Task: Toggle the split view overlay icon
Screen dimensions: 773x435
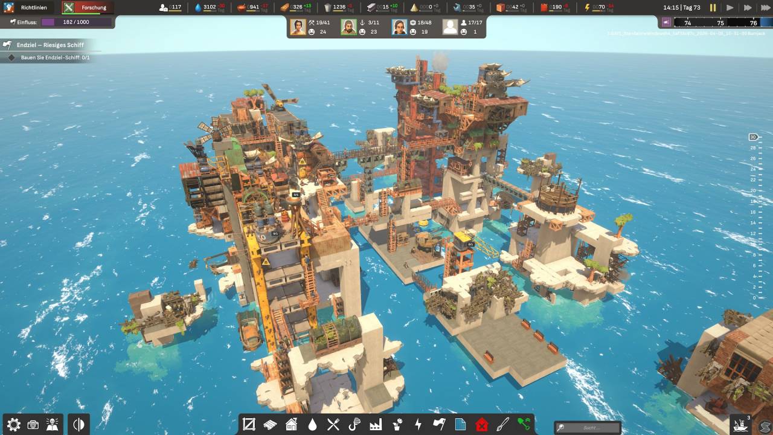Action: [x=79, y=425]
